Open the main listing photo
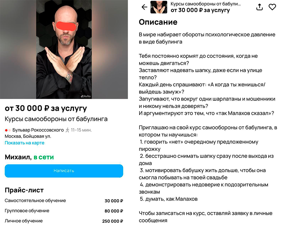Image resolution: width=283 pixels, height=226 pixels. [64, 49]
